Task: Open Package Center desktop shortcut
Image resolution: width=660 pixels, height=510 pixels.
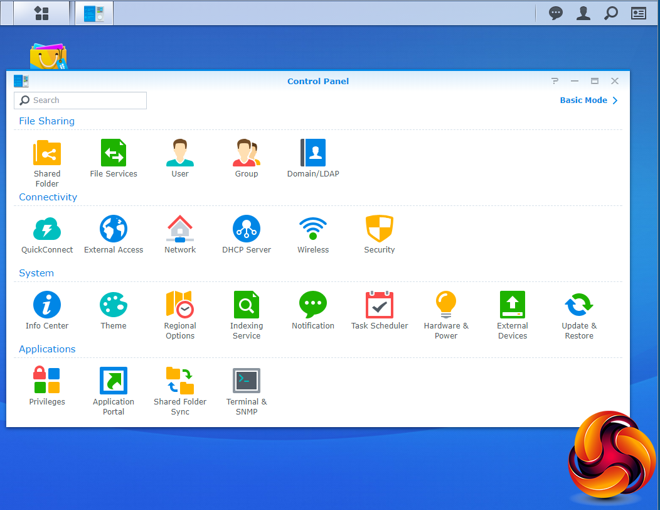Action: coord(48,56)
